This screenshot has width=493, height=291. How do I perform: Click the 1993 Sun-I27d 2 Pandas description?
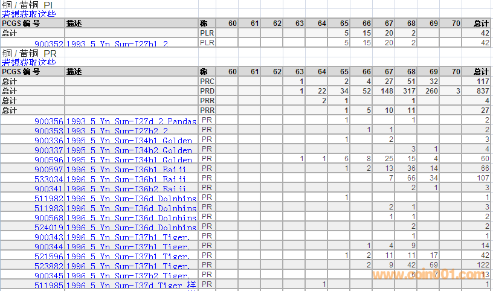point(131,121)
